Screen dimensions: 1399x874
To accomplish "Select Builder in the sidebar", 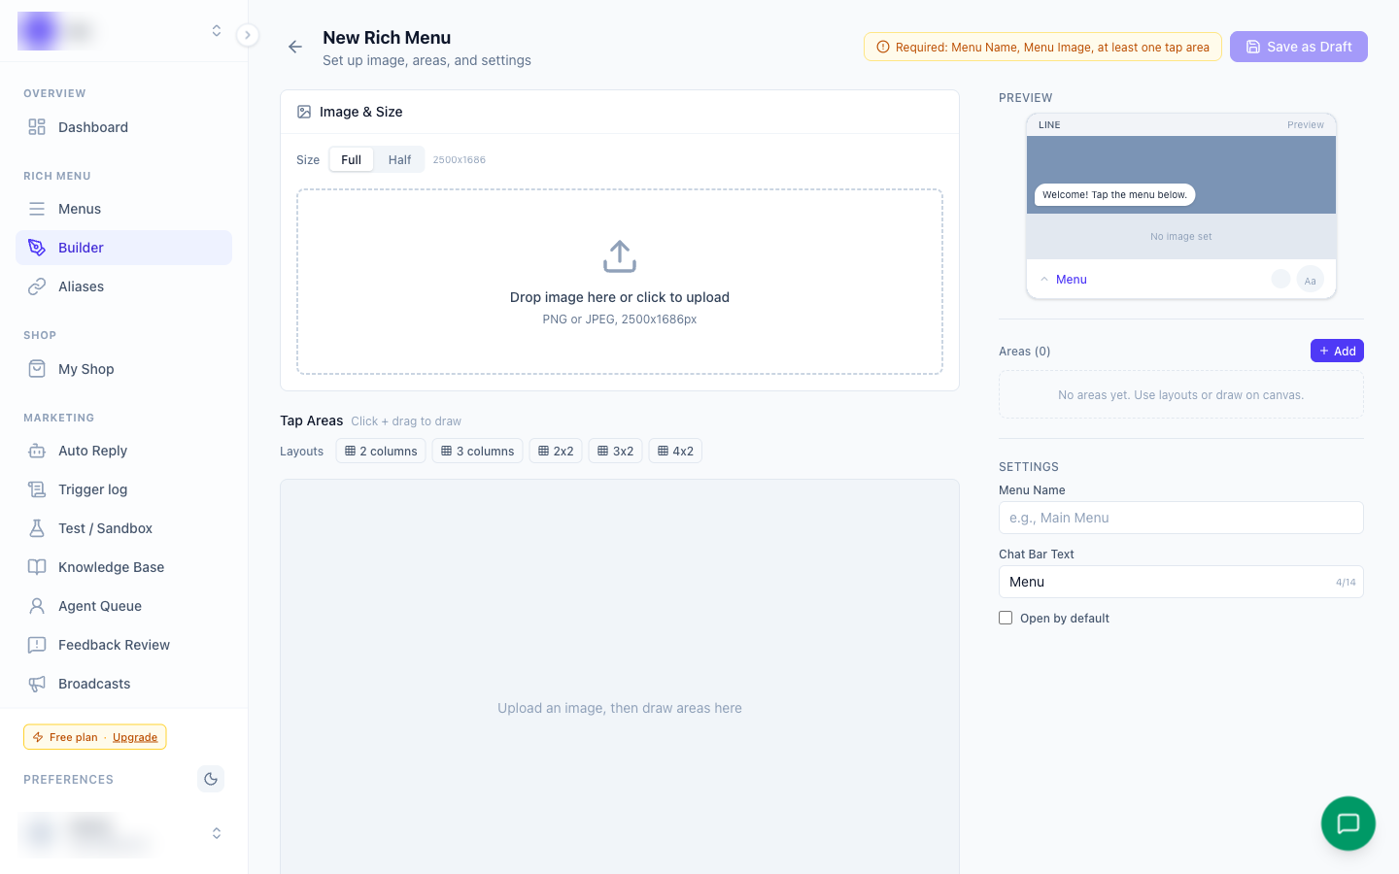I will pos(123,248).
